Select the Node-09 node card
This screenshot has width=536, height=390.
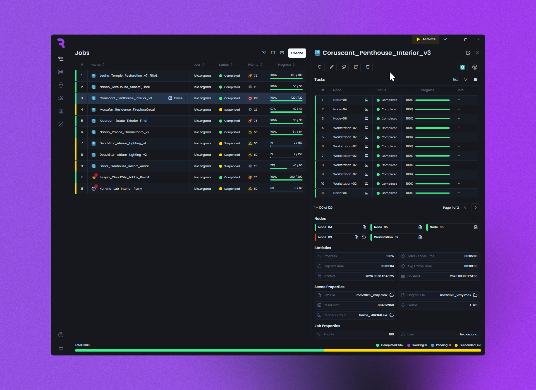(x=341, y=237)
